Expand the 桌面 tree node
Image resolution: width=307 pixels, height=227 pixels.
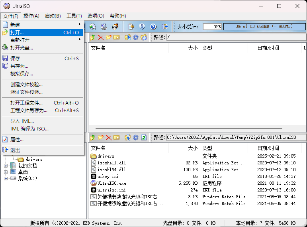coord(6,172)
